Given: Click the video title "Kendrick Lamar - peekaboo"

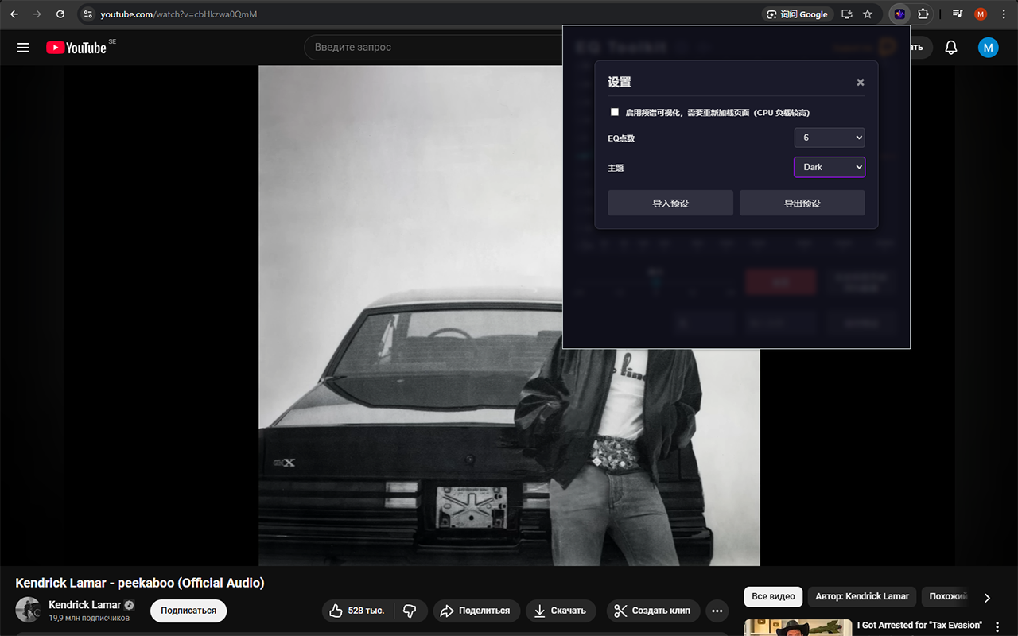Looking at the screenshot, I should pyautogui.click(x=140, y=583).
